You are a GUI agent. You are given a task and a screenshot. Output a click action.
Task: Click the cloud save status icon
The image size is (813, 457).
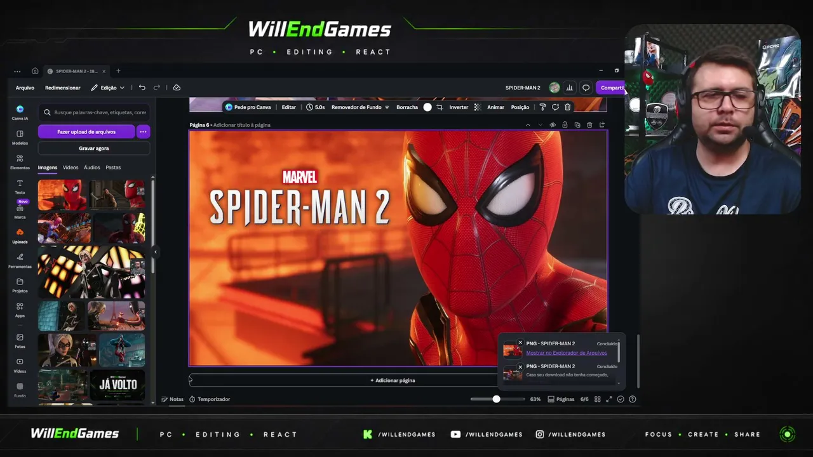click(177, 88)
